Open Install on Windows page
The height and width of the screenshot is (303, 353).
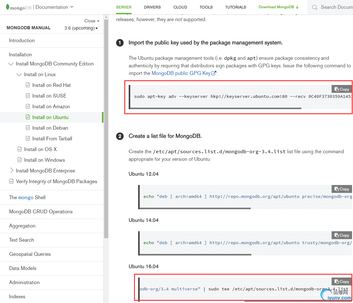[x=44, y=160]
